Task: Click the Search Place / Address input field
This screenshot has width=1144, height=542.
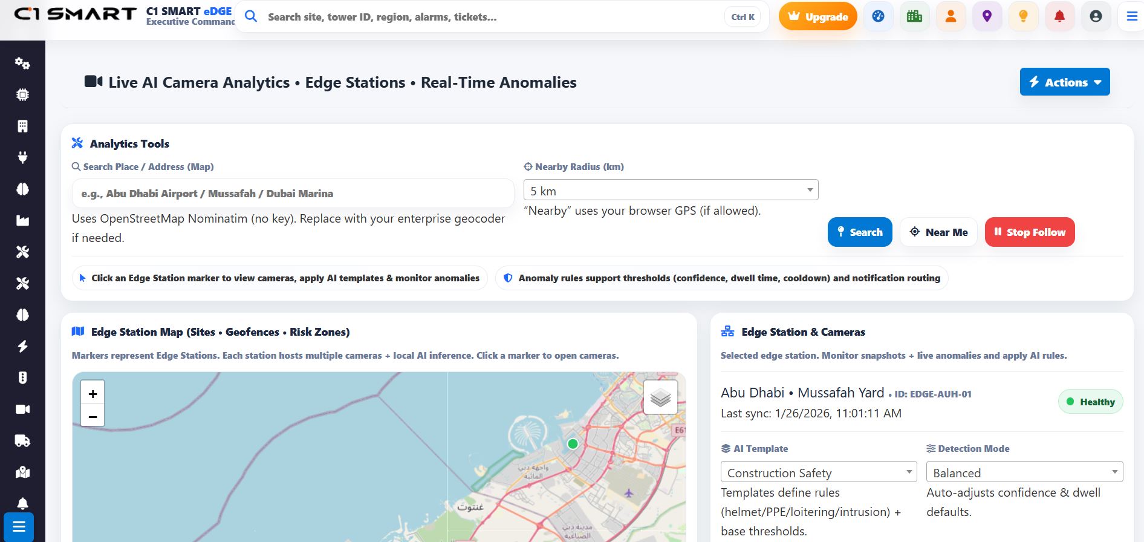Action: point(293,194)
